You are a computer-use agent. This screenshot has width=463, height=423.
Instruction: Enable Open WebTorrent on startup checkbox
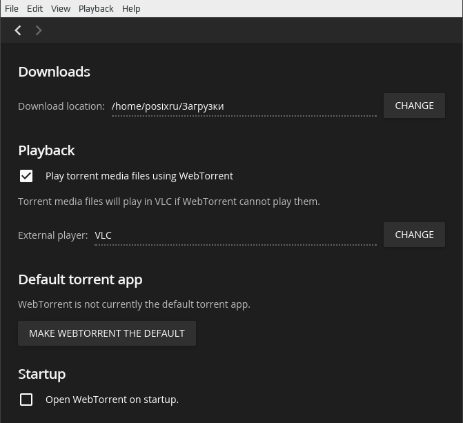(x=26, y=400)
